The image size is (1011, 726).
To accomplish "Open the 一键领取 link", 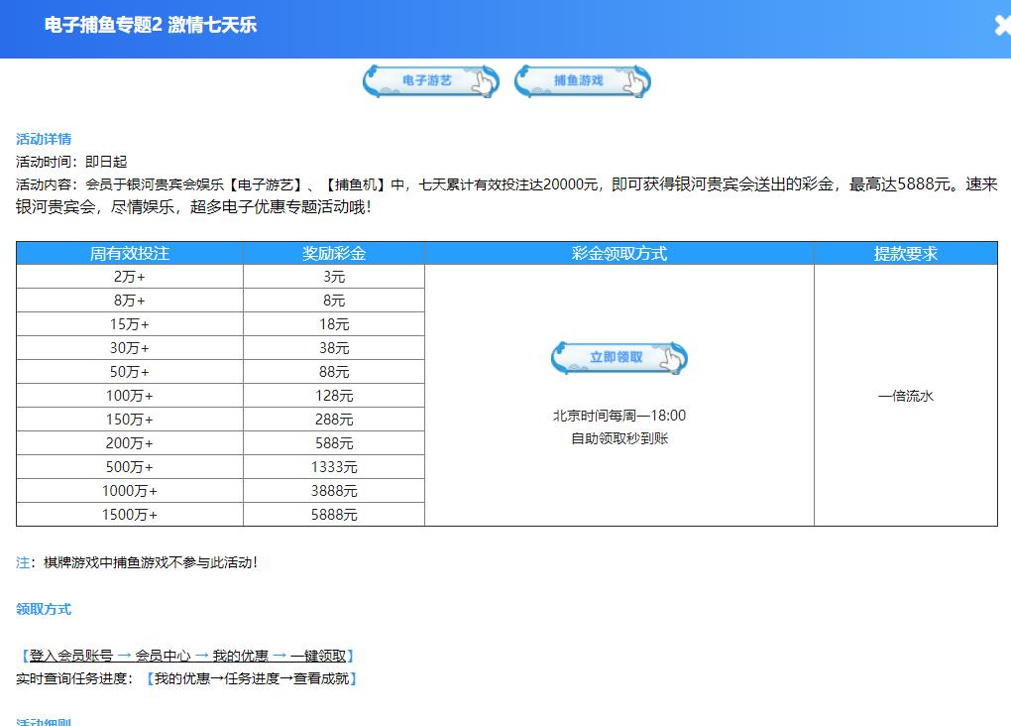I will tap(318, 656).
